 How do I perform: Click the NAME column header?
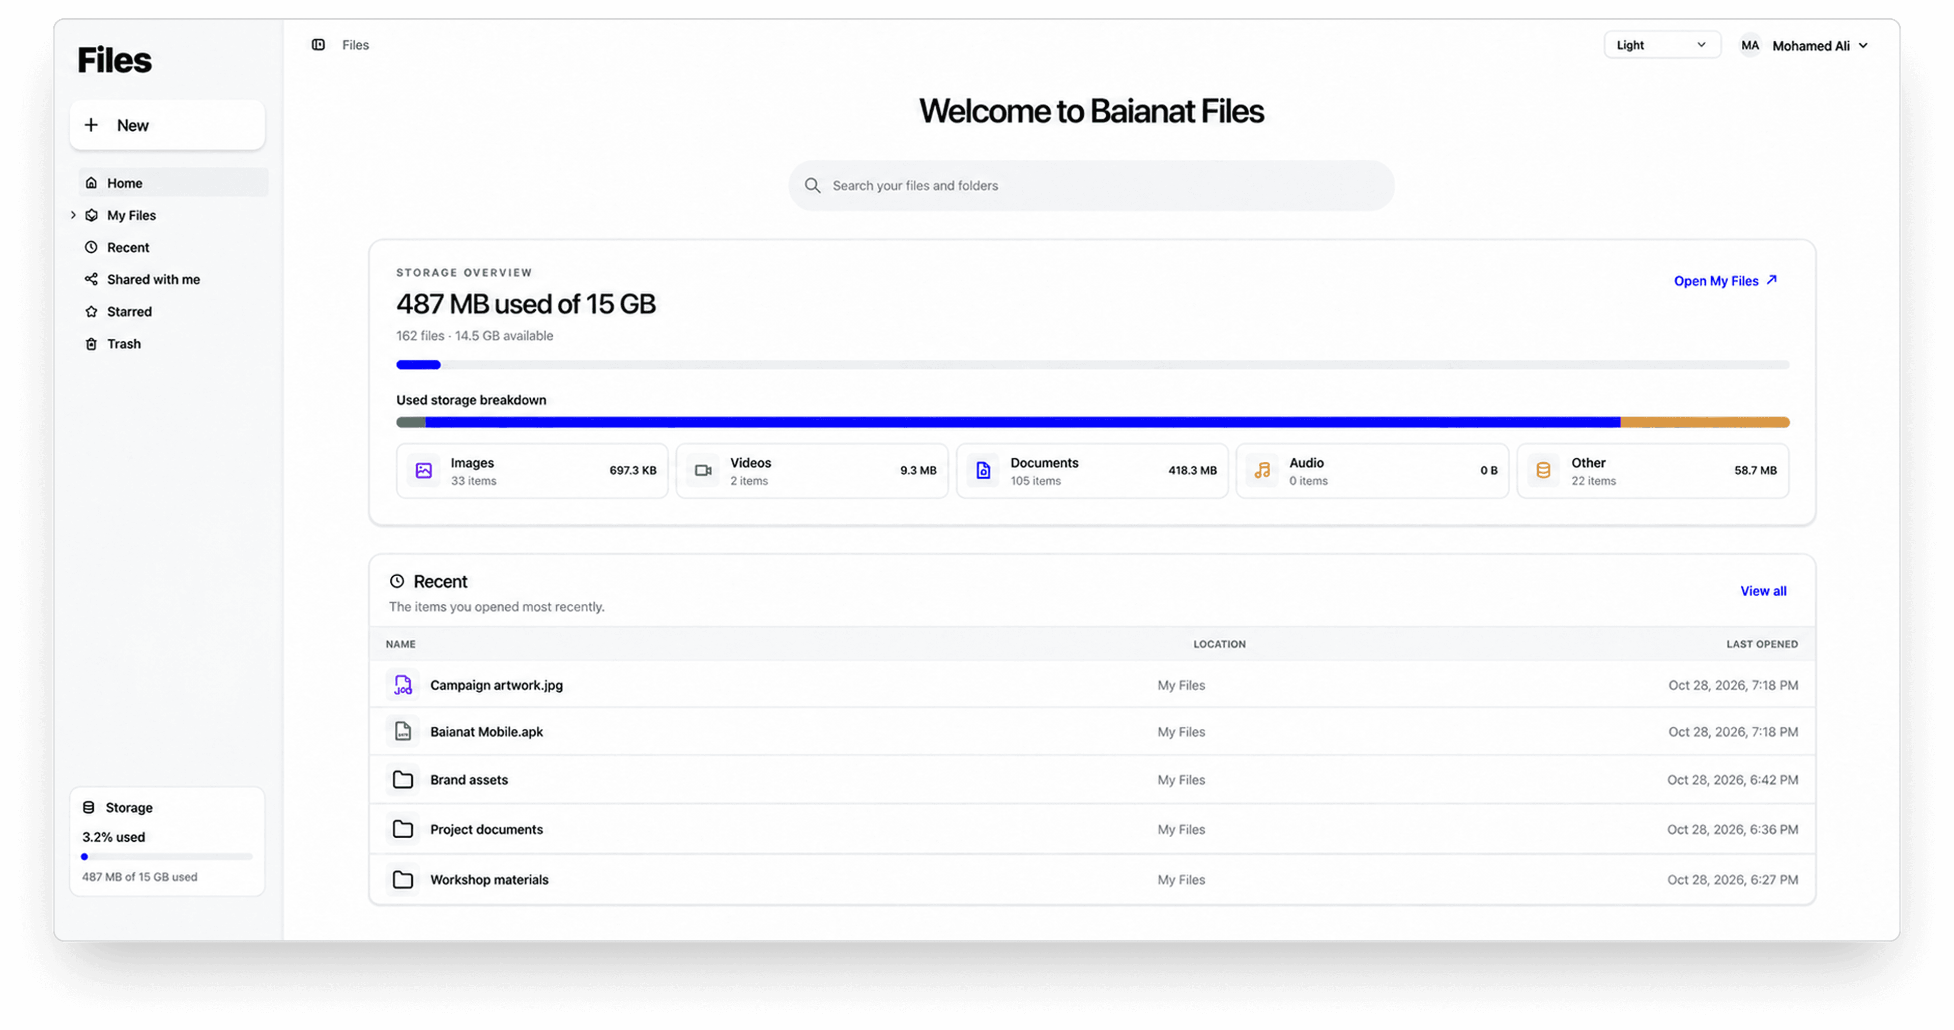pyautogui.click(x=400, y=644)
